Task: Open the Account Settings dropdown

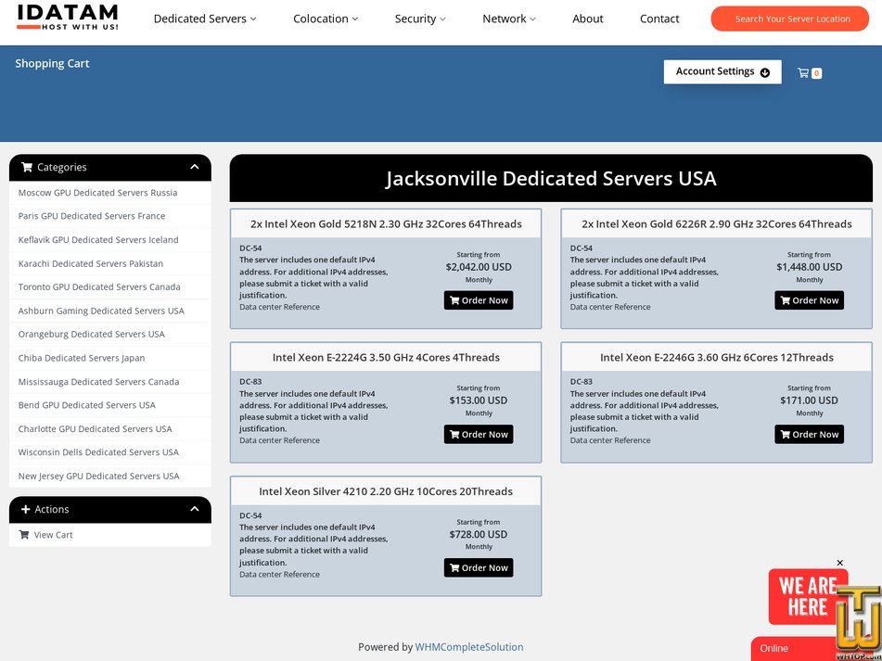Action: click(x=722, y=71)
